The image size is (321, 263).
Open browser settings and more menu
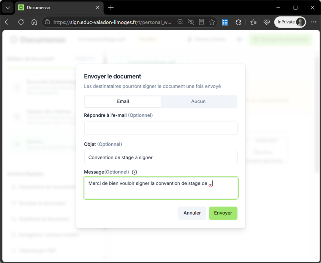[314, 22]
